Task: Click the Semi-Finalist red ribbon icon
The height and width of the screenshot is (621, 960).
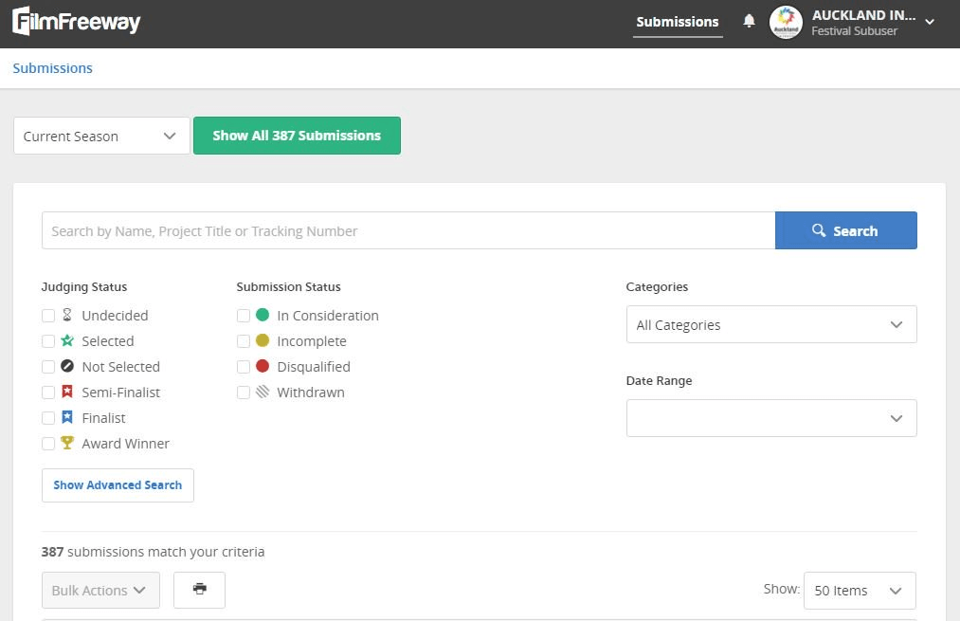Action: pyautogui.click(x=67, y=393)
